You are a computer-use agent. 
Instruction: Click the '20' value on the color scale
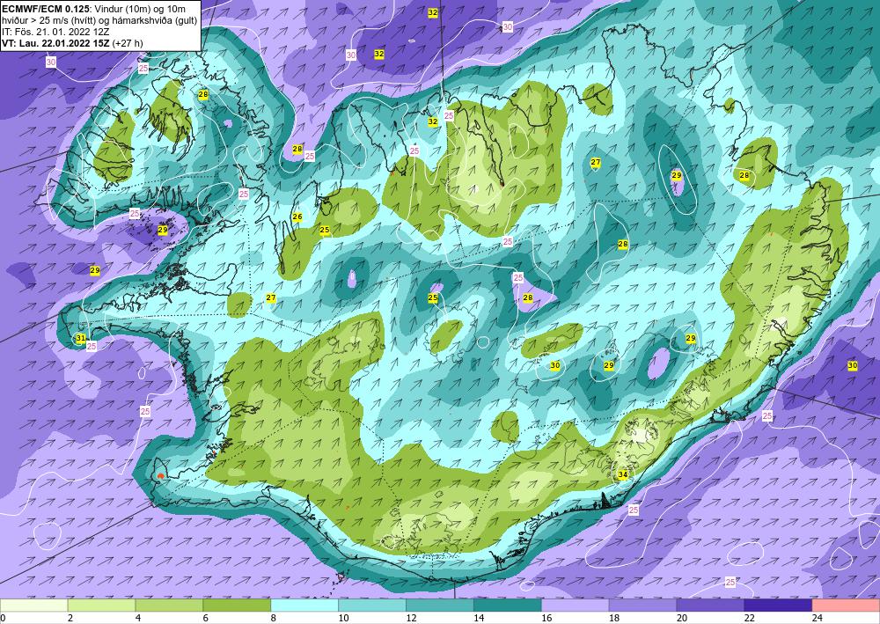[x=683, y=619]
